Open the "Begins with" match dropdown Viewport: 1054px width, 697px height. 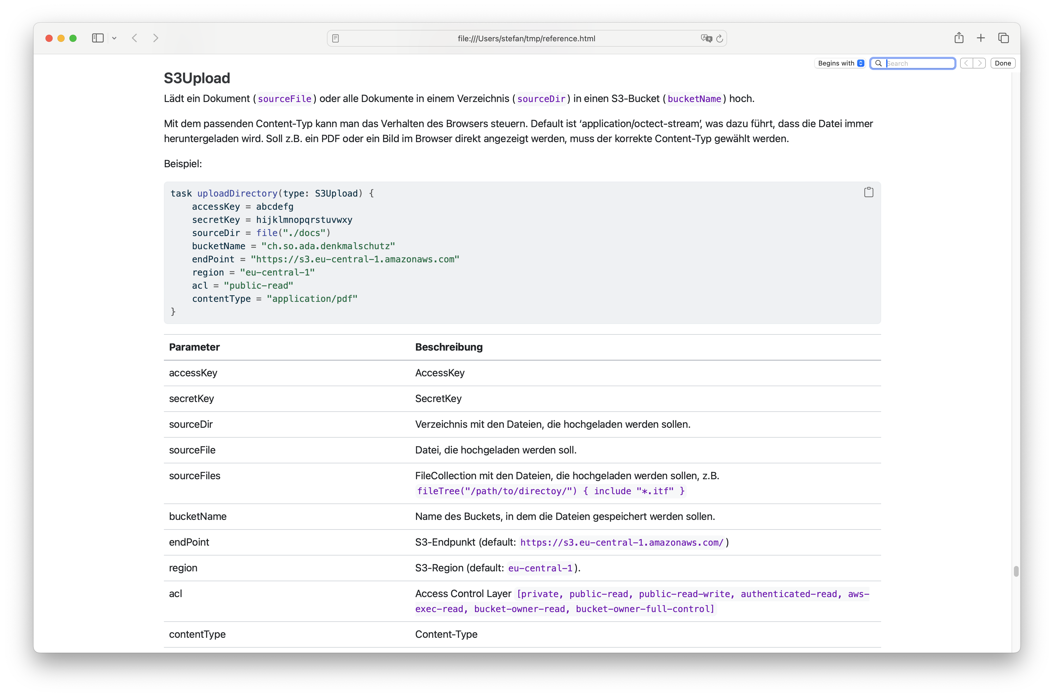pyautogui.click(x=840, y=63)
